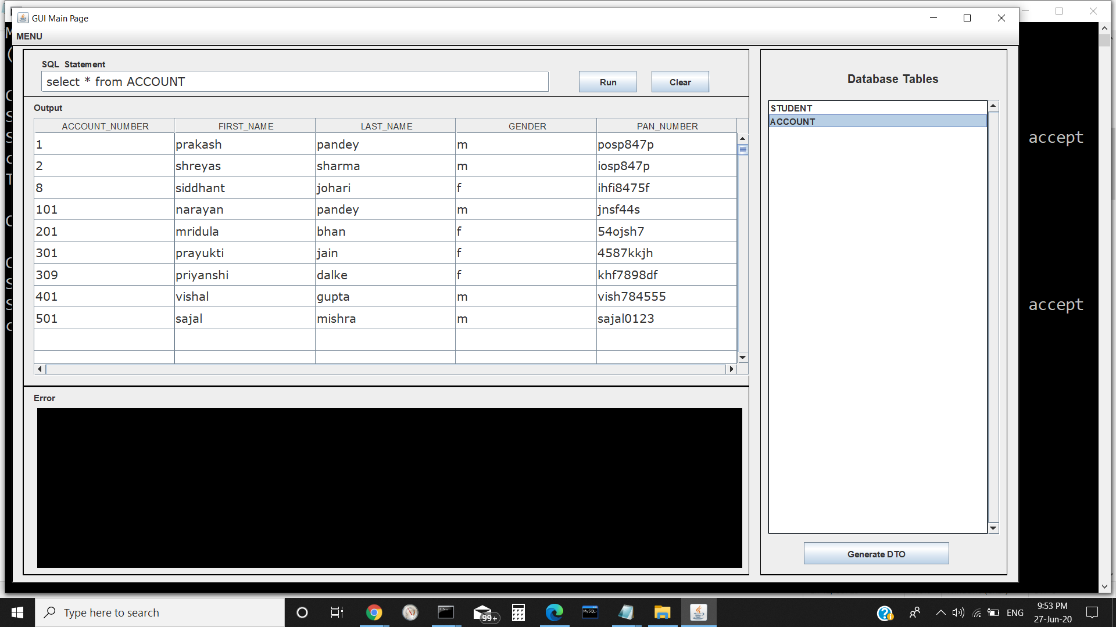Open the ENG language selector
Viewport: 1116px width, 627px height.
pyautogui.click(x=1014, y=612)
